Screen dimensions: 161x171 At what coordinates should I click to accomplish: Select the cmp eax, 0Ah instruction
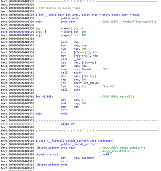click(x=74, y=80)
